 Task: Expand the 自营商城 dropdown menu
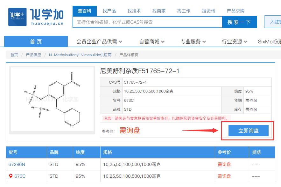point(152,41)
